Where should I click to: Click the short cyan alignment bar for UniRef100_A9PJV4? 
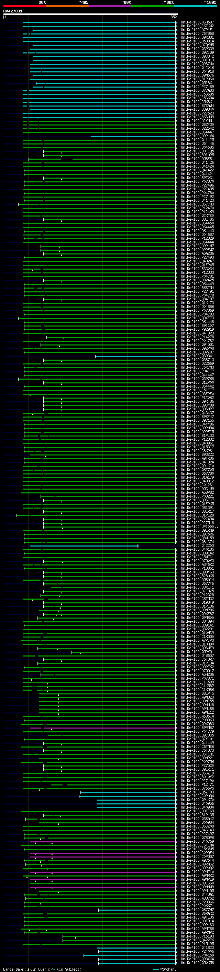[133, 136]
